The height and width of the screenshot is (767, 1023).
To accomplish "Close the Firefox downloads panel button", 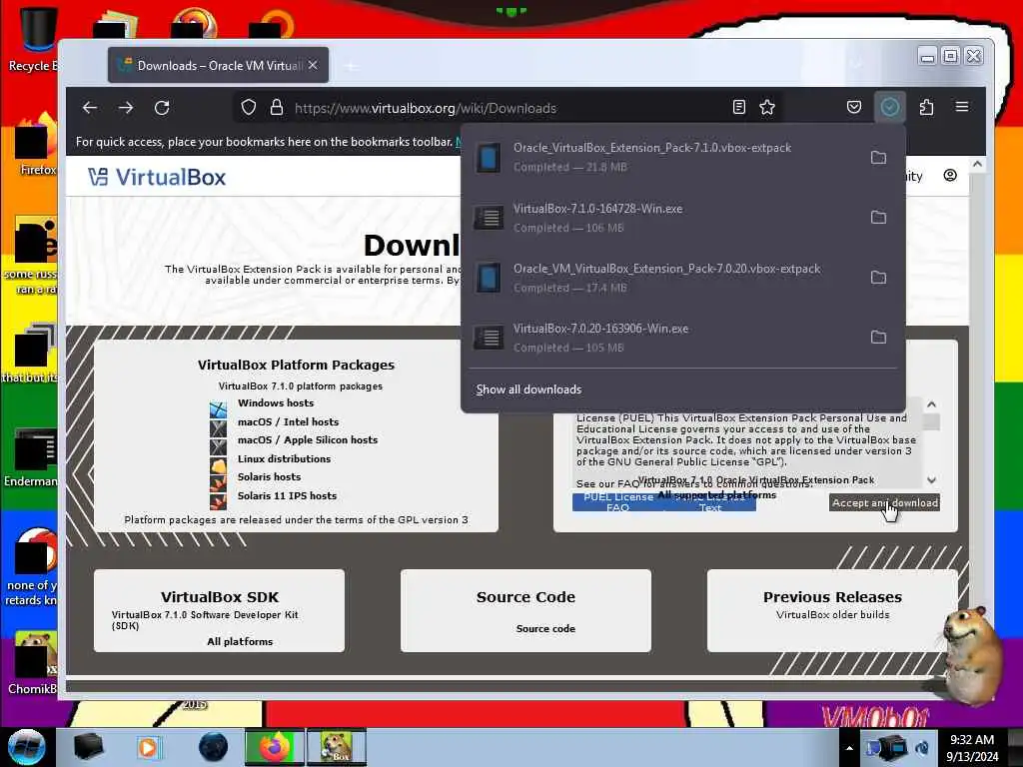I will [x=890, y=108].
